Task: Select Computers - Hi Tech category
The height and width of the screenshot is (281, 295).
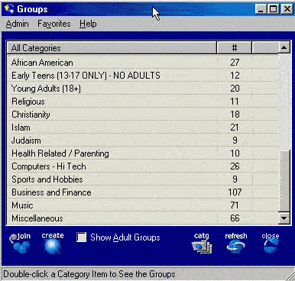Action: [x=143, y=166]
